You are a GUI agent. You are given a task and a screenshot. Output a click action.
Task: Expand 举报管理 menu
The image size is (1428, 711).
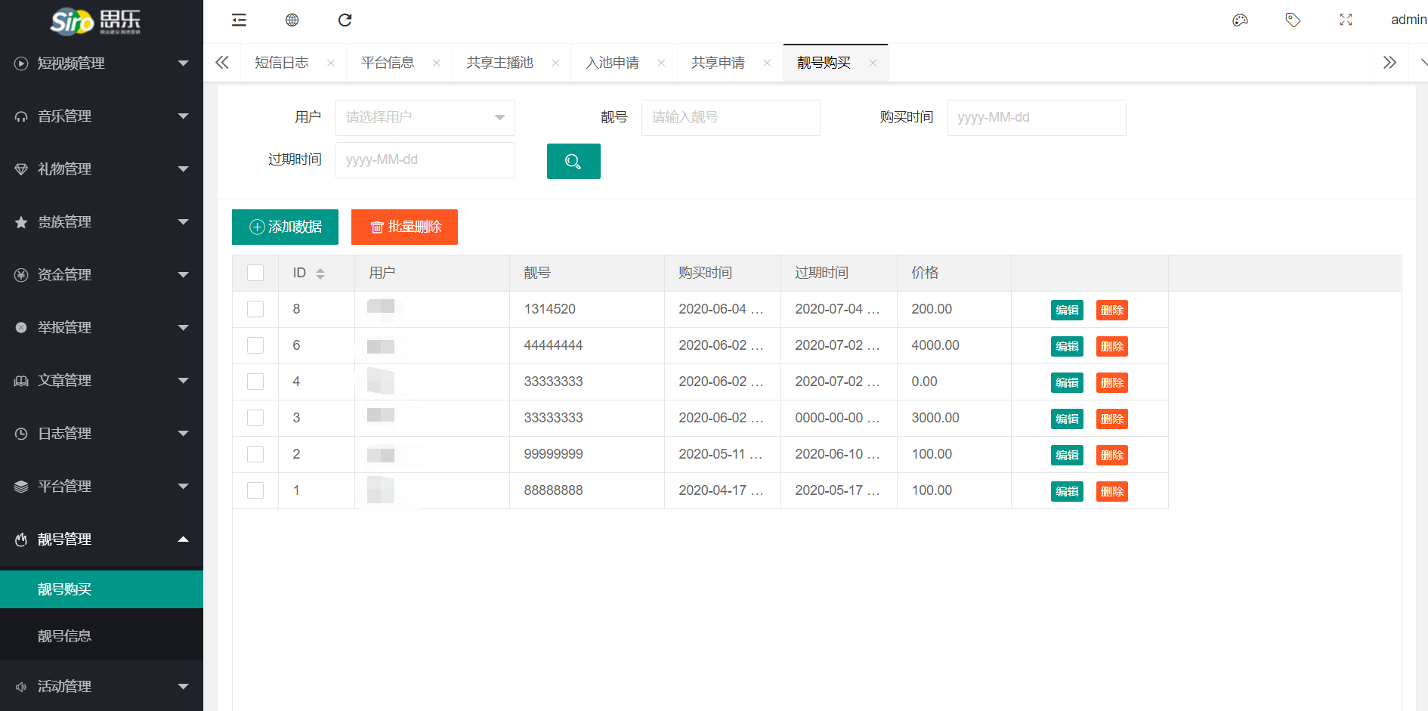[101, 328]
